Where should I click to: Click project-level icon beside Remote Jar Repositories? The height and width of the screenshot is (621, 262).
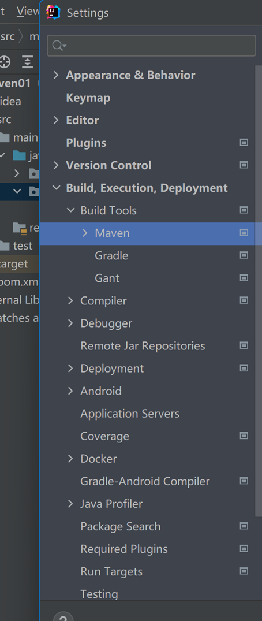[244, 345]
